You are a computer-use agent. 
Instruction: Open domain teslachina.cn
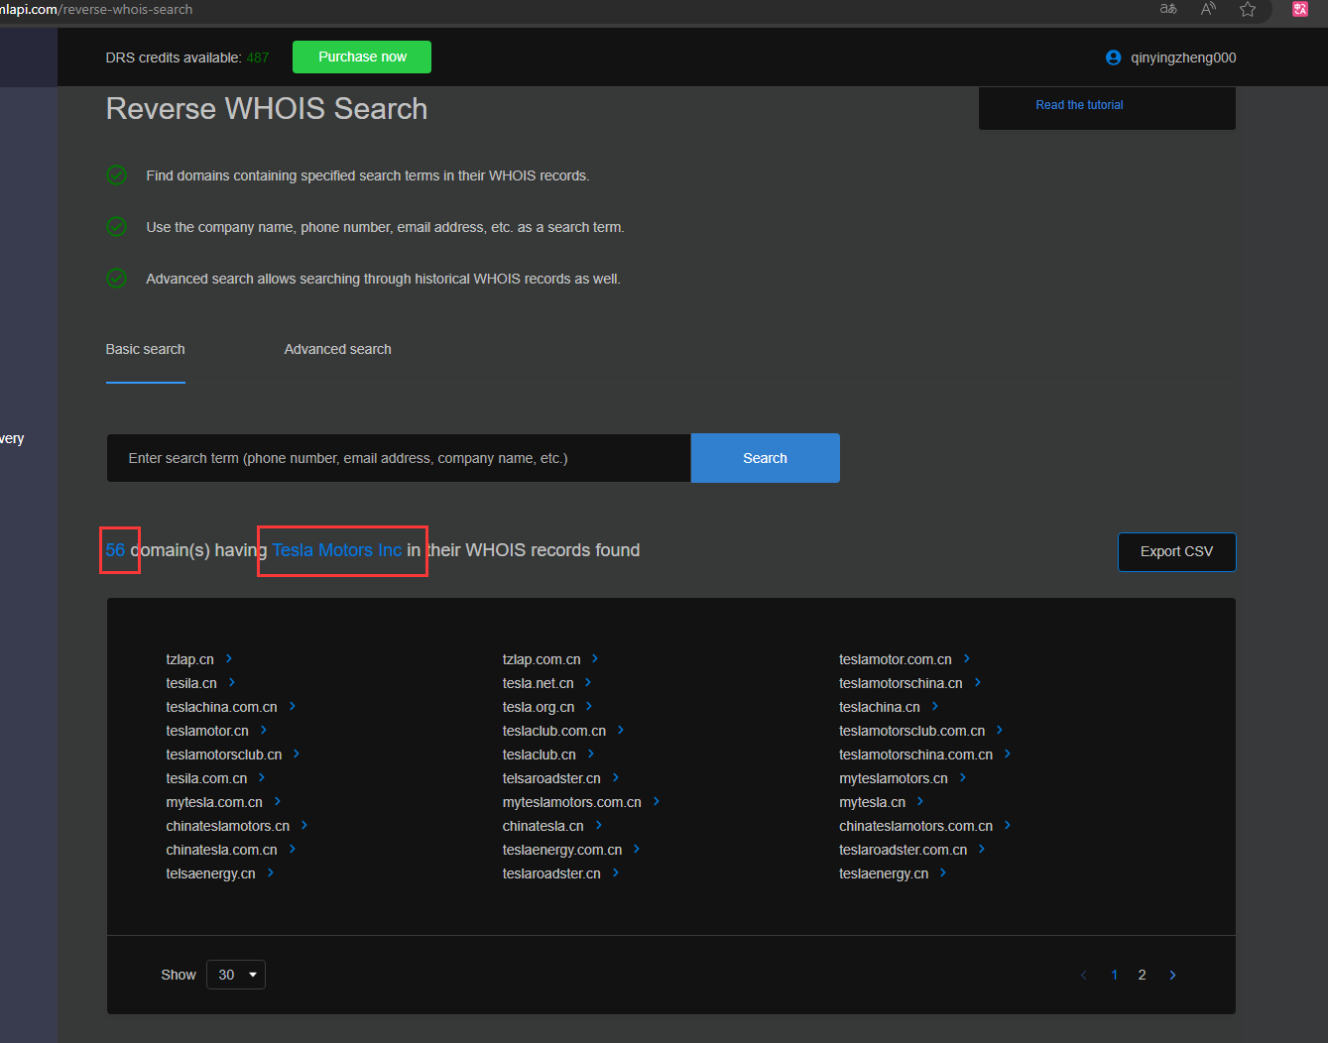click(879, 707)
